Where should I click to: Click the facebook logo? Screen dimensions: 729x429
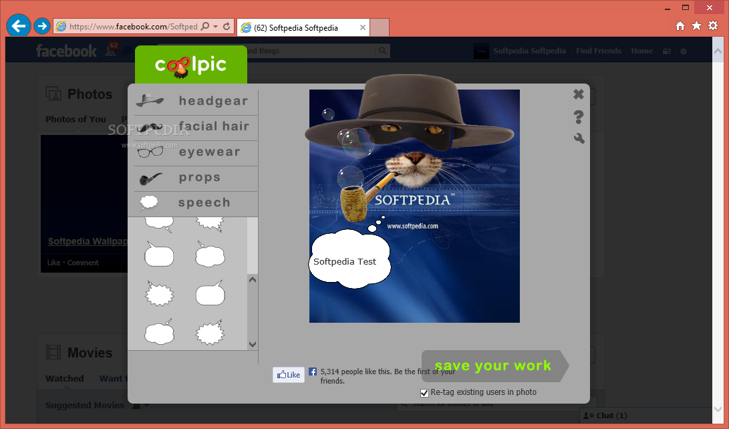coord(66,51)
